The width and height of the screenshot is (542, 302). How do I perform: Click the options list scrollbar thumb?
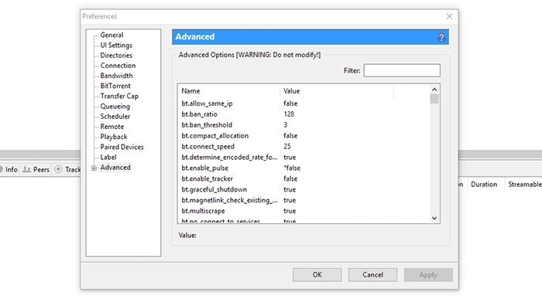pyautogui.click(x=434, y=99)
